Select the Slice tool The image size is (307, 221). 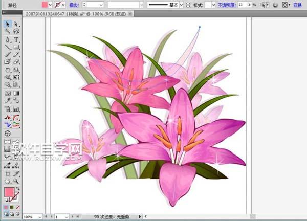tap(16, 173)
